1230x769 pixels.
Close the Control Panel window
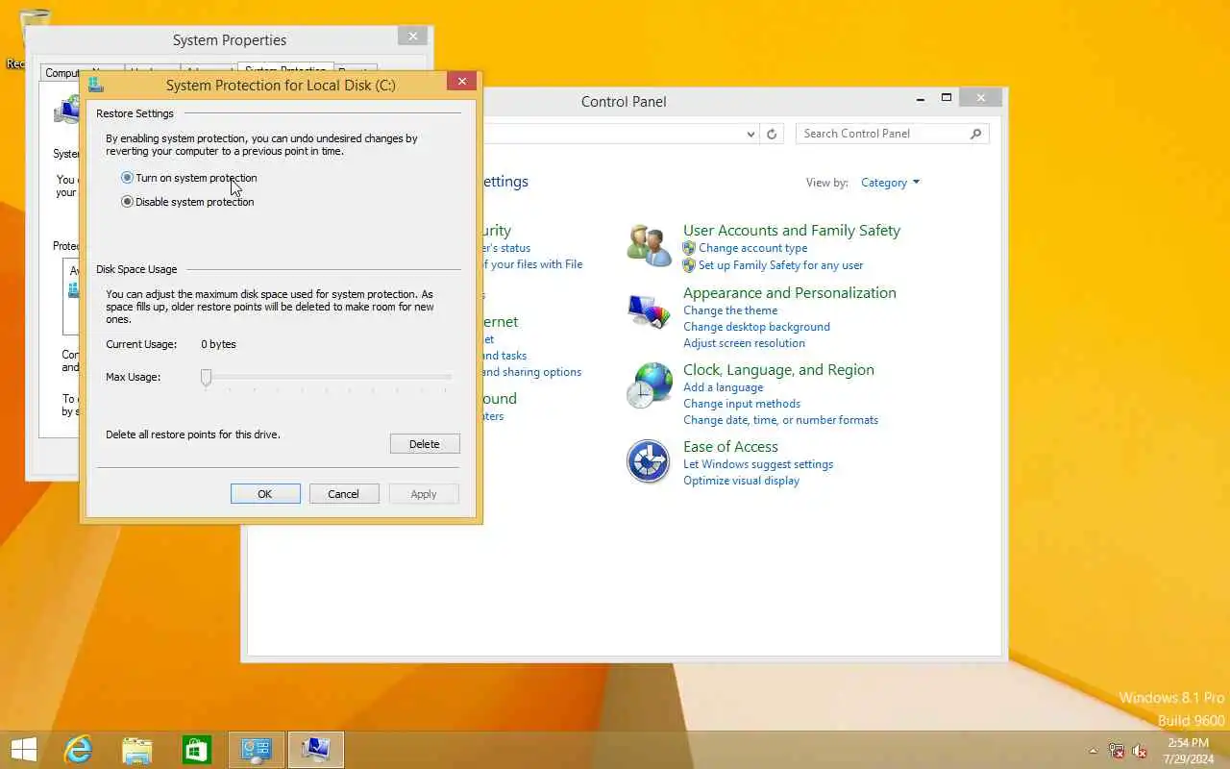pyautogui.click(x=980, y=98)
